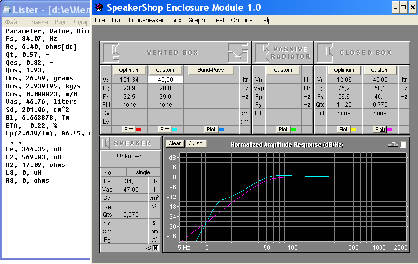
Task: Click vented Optimum Vb value 101,34
Action: (x=129, y=80)
